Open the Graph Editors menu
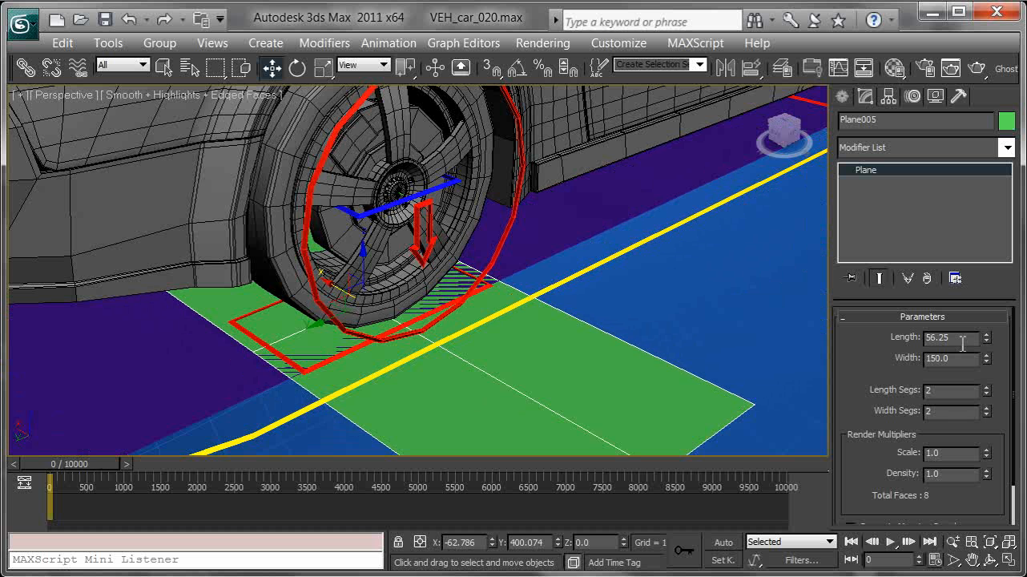Image resolution: width=1027 pixels, height=577 pixels. 463,43
